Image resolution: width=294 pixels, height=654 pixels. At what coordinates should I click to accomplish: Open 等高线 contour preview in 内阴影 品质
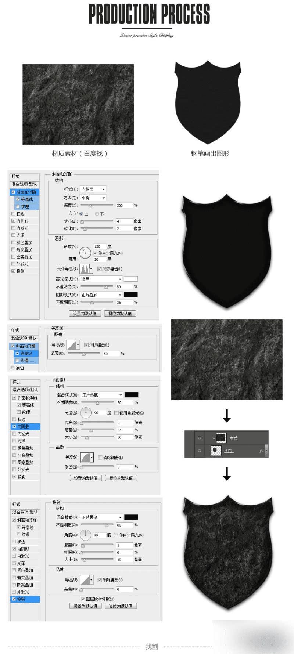click(86, 457)
